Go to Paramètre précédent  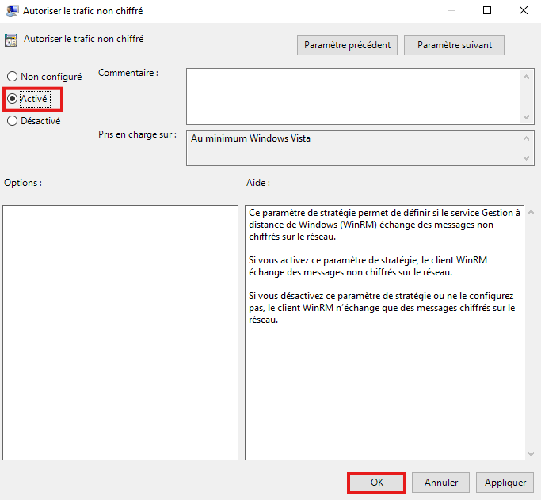348,45
